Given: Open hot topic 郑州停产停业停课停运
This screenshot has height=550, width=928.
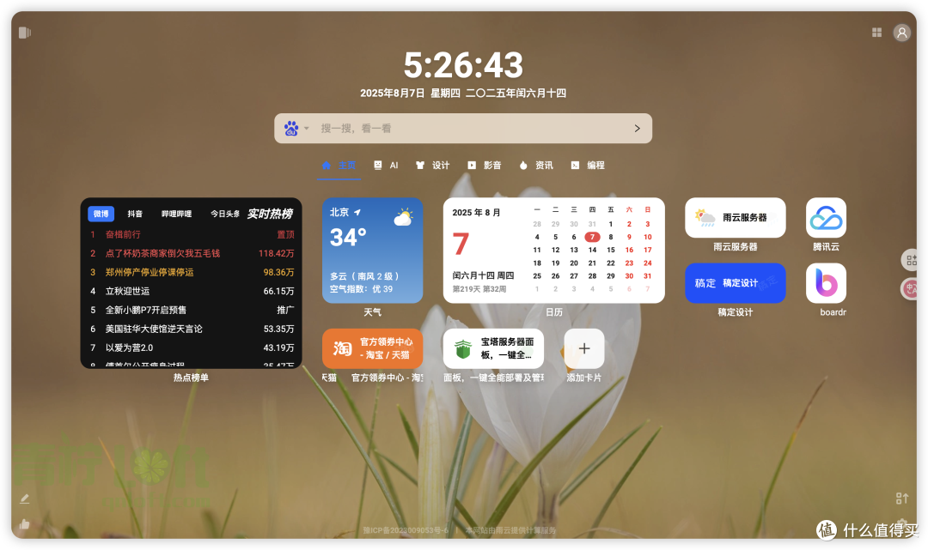Looking at the screenshot, I should tap(150, 272).
